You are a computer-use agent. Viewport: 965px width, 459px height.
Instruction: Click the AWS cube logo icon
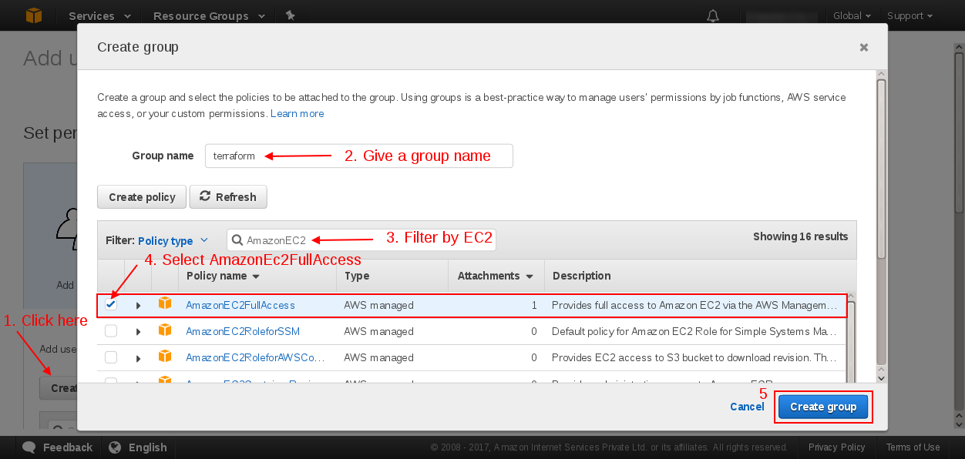pyautogui.click(x=33, y=15)
